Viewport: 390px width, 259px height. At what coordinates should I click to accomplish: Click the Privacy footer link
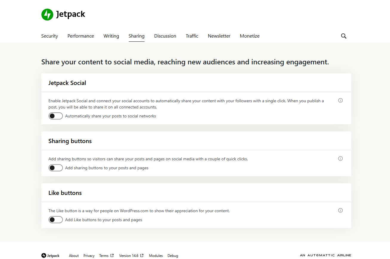pos(89,255)
